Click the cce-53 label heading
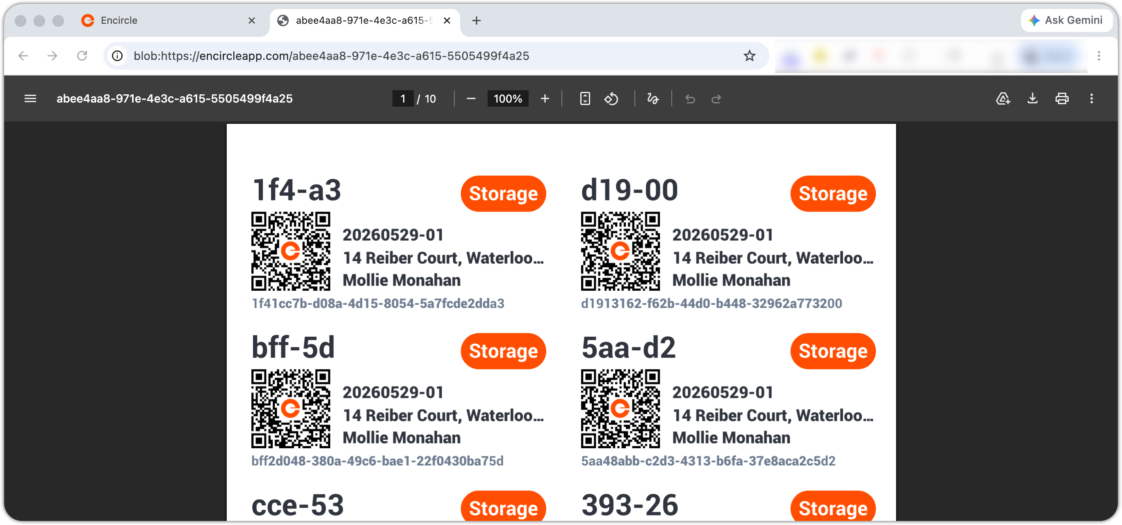This screenshot has height=525, width=1122. point(298,505)
